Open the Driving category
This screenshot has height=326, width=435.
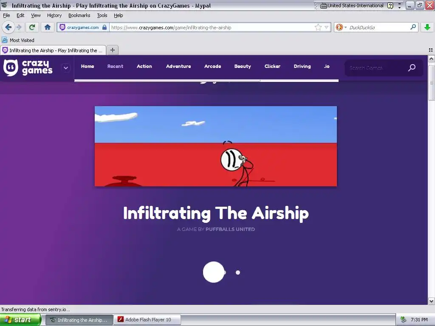click(302, 66)
